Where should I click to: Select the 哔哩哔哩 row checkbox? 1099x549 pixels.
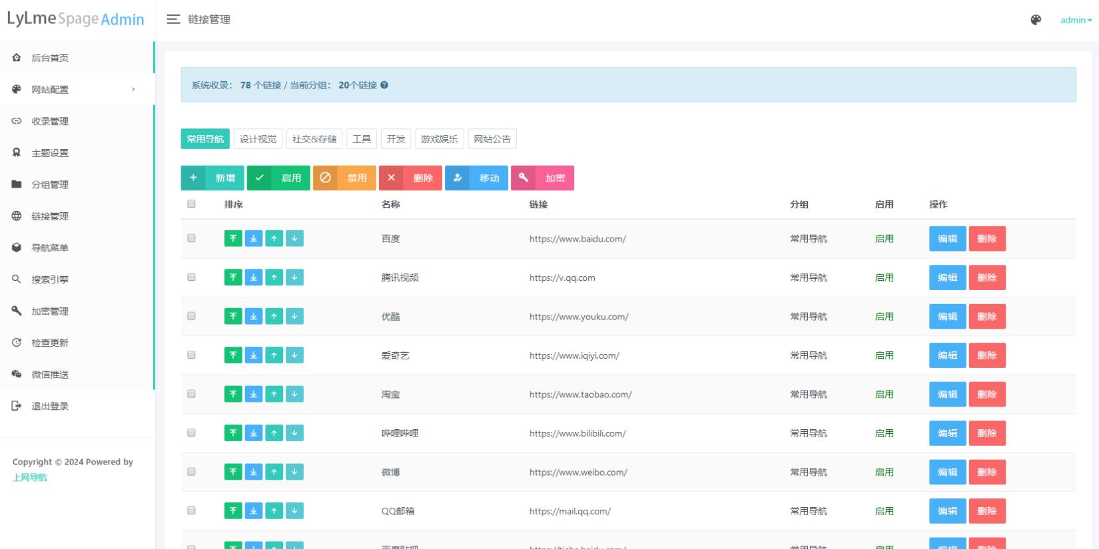pos(192,433)
